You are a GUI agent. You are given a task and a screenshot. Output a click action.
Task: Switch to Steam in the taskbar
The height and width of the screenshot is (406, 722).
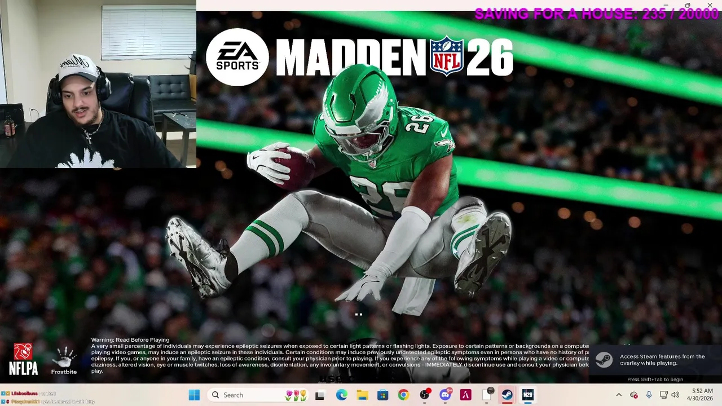507,395
